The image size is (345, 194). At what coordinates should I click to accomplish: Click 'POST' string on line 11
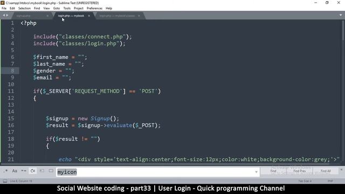pyautogui.click(x=148, y=91)
